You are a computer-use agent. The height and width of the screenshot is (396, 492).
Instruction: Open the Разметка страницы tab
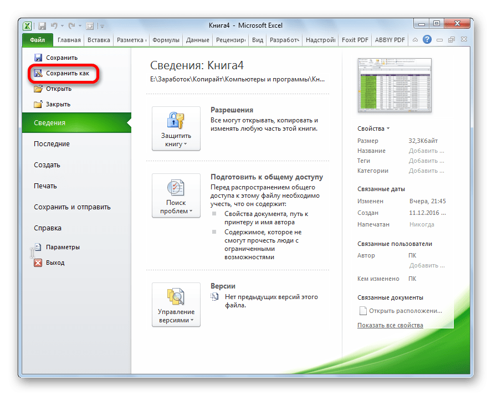131,40
